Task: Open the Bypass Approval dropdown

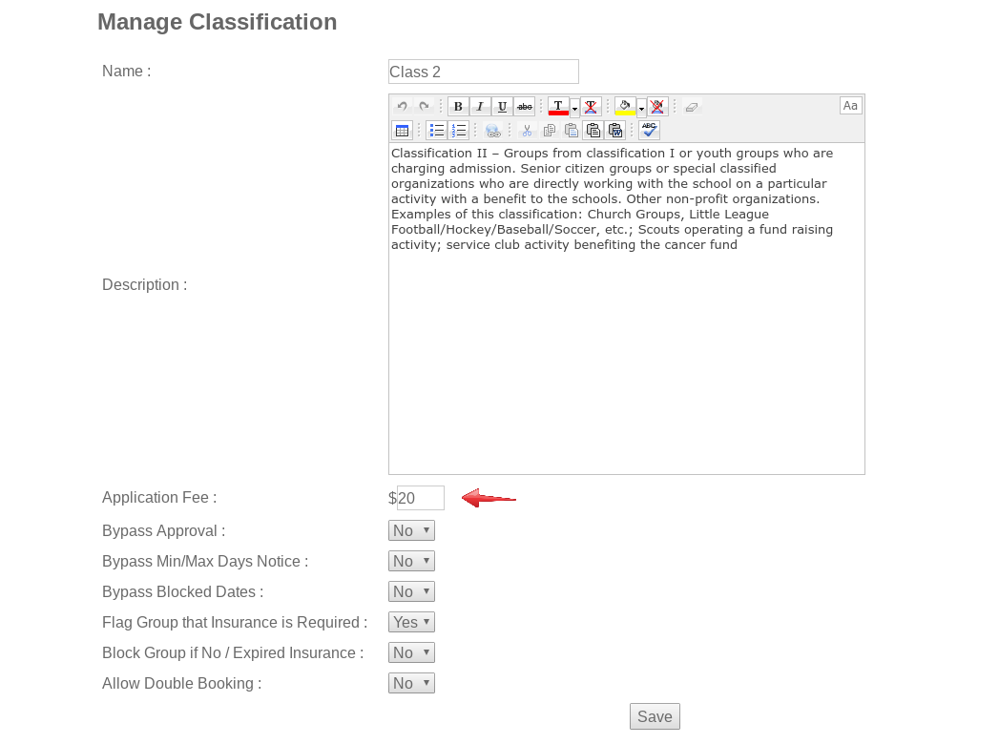Action: (x=411, y=530)
